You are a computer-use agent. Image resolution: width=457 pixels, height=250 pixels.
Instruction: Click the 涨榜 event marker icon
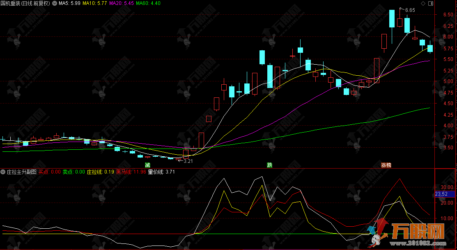pos(386,165)
